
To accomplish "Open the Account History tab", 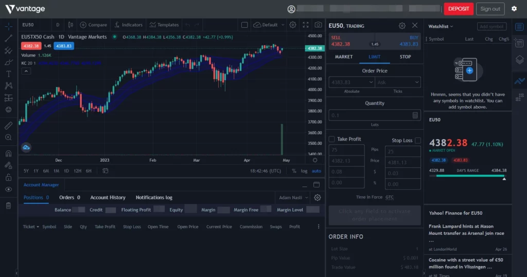I will [108, 197].
